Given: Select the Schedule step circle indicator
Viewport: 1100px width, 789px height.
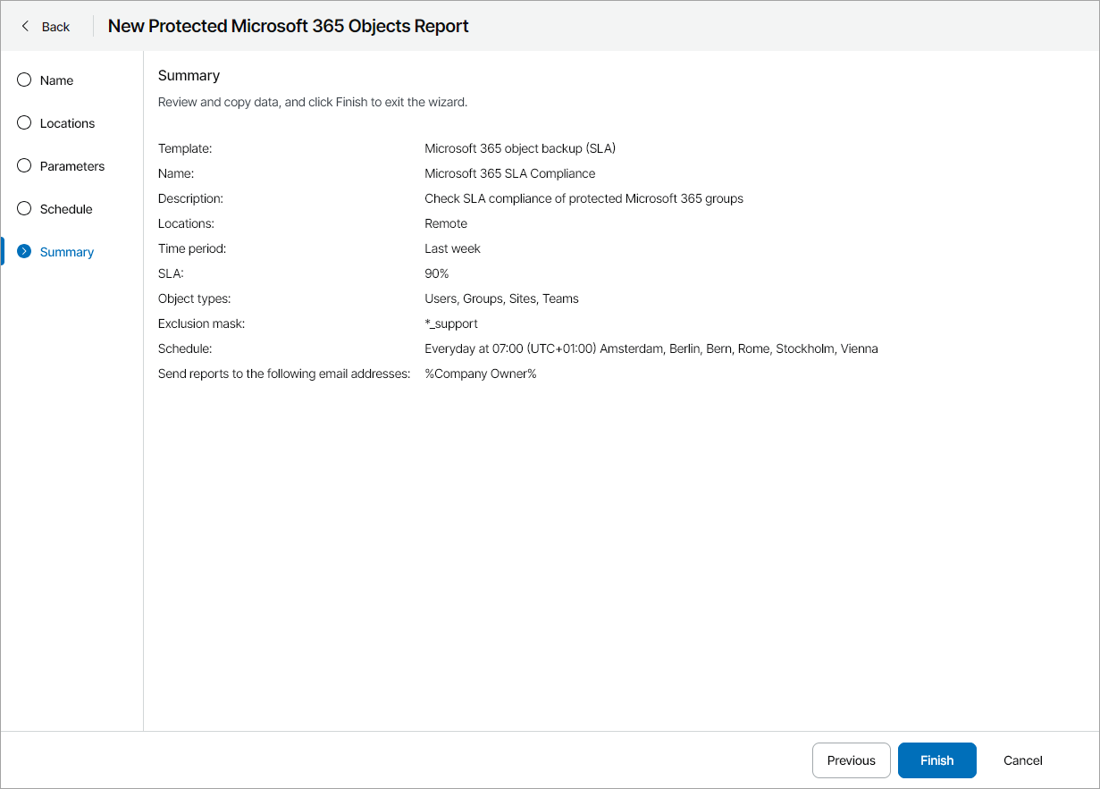Looking at the screenshot, I should (24, 209).
